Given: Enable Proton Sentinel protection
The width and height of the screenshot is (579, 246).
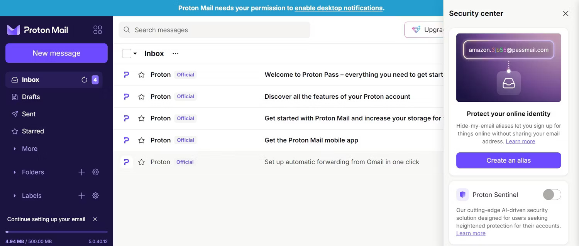Looking at the screenshot, I should coord(552,194).
